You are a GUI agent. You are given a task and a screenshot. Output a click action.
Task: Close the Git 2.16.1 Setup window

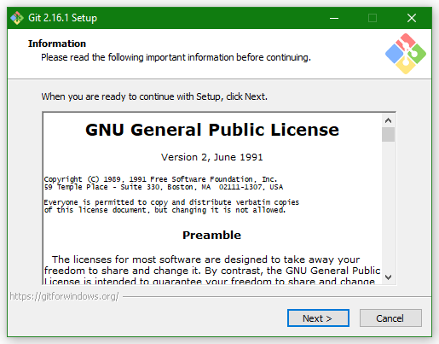[x=412, y=18]
